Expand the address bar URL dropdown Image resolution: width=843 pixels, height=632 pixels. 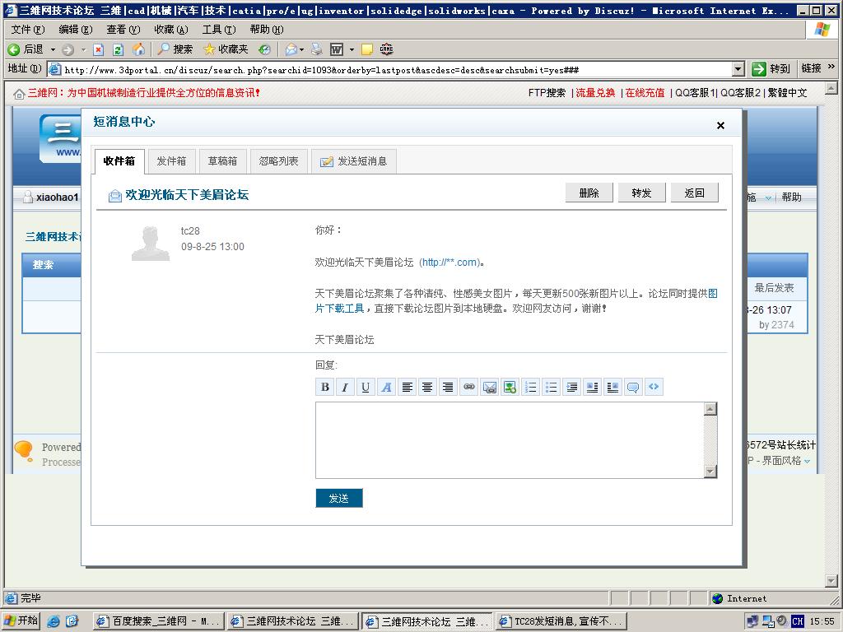(738, 69)
